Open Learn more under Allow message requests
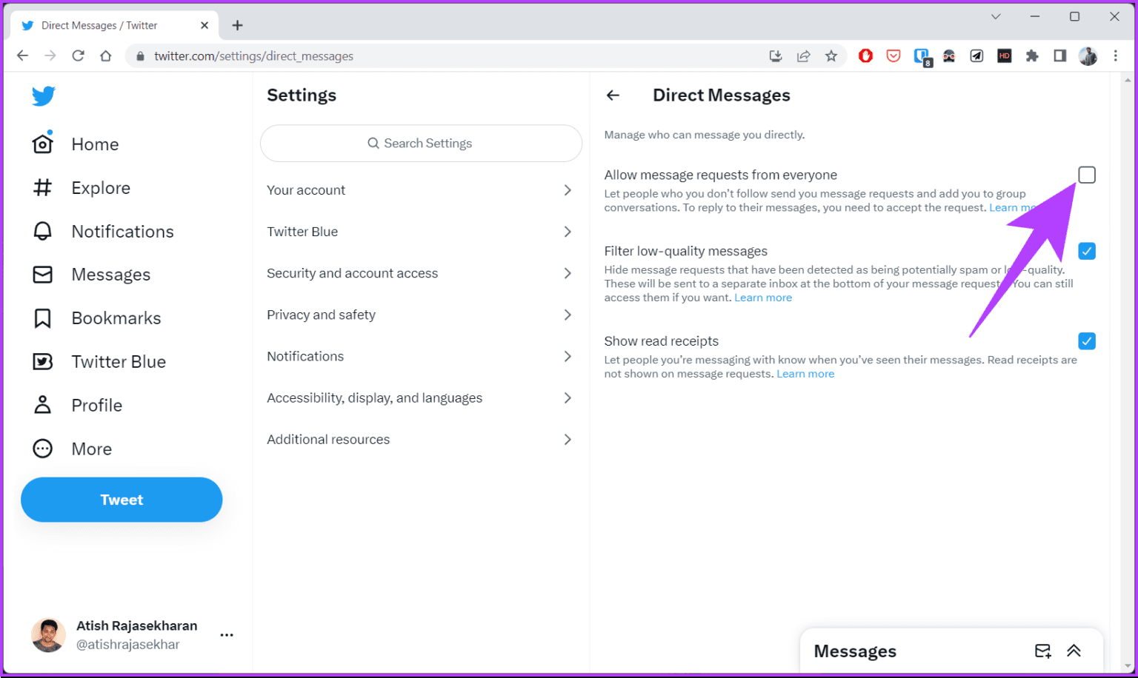Screen dimensions: 1138x678 (1013, 207)
